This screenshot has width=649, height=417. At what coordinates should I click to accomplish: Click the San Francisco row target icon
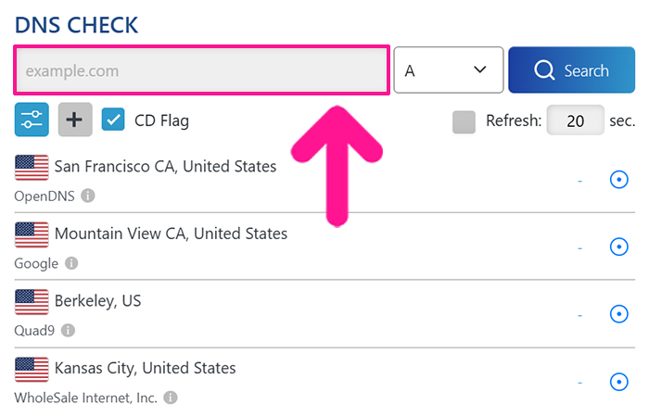click(618, 180)
